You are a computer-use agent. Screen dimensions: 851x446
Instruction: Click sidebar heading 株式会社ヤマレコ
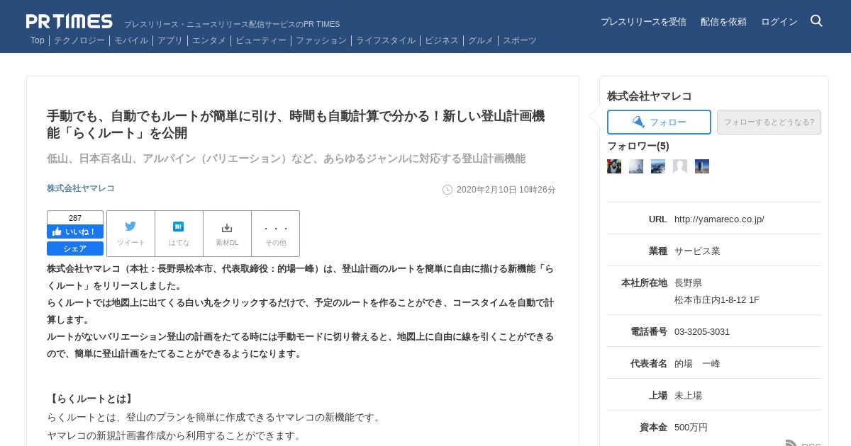pos(650,96)
